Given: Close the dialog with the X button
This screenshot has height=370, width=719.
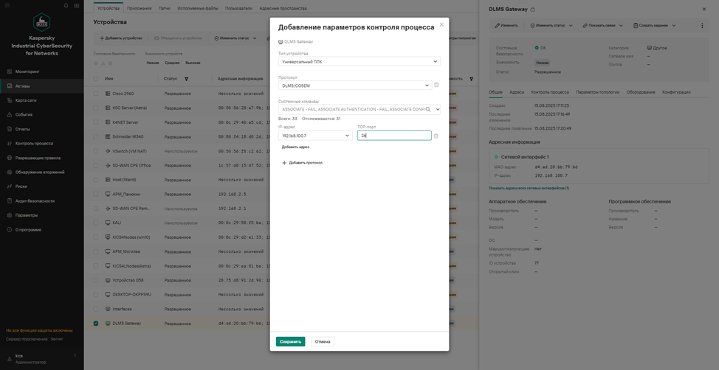Looking at the screenshot, I should [441, 25].
